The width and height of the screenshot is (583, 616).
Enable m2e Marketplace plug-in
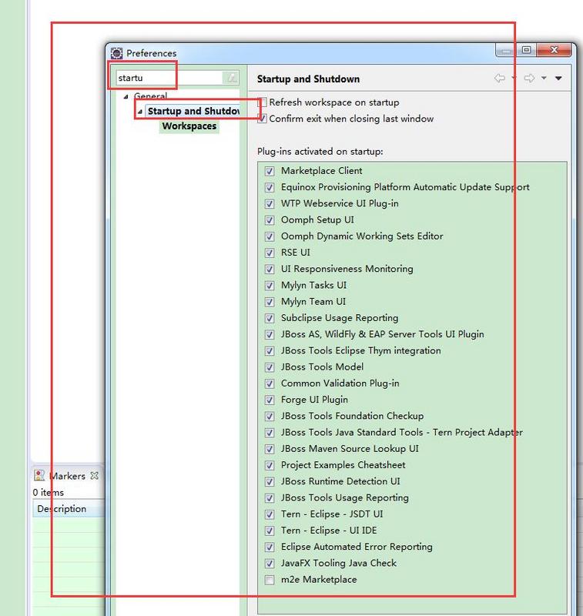pos(270,581)
